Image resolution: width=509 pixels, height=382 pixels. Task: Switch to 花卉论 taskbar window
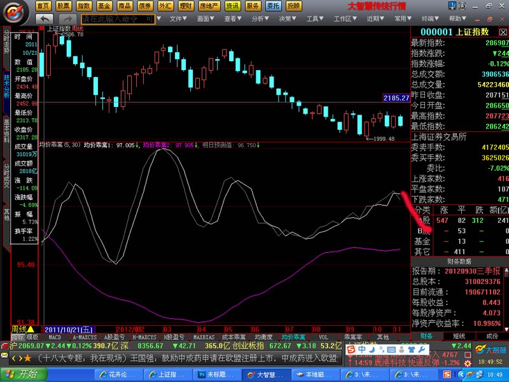click(118, 375)
